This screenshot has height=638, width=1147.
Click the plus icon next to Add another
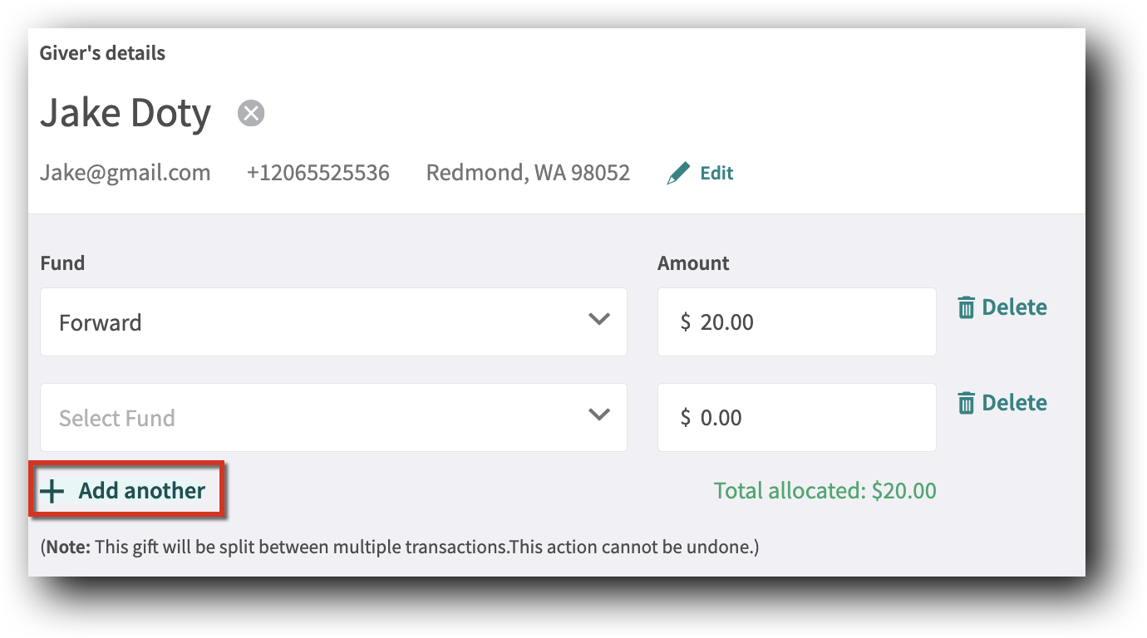pyautogui.click(x=52, y=490)
